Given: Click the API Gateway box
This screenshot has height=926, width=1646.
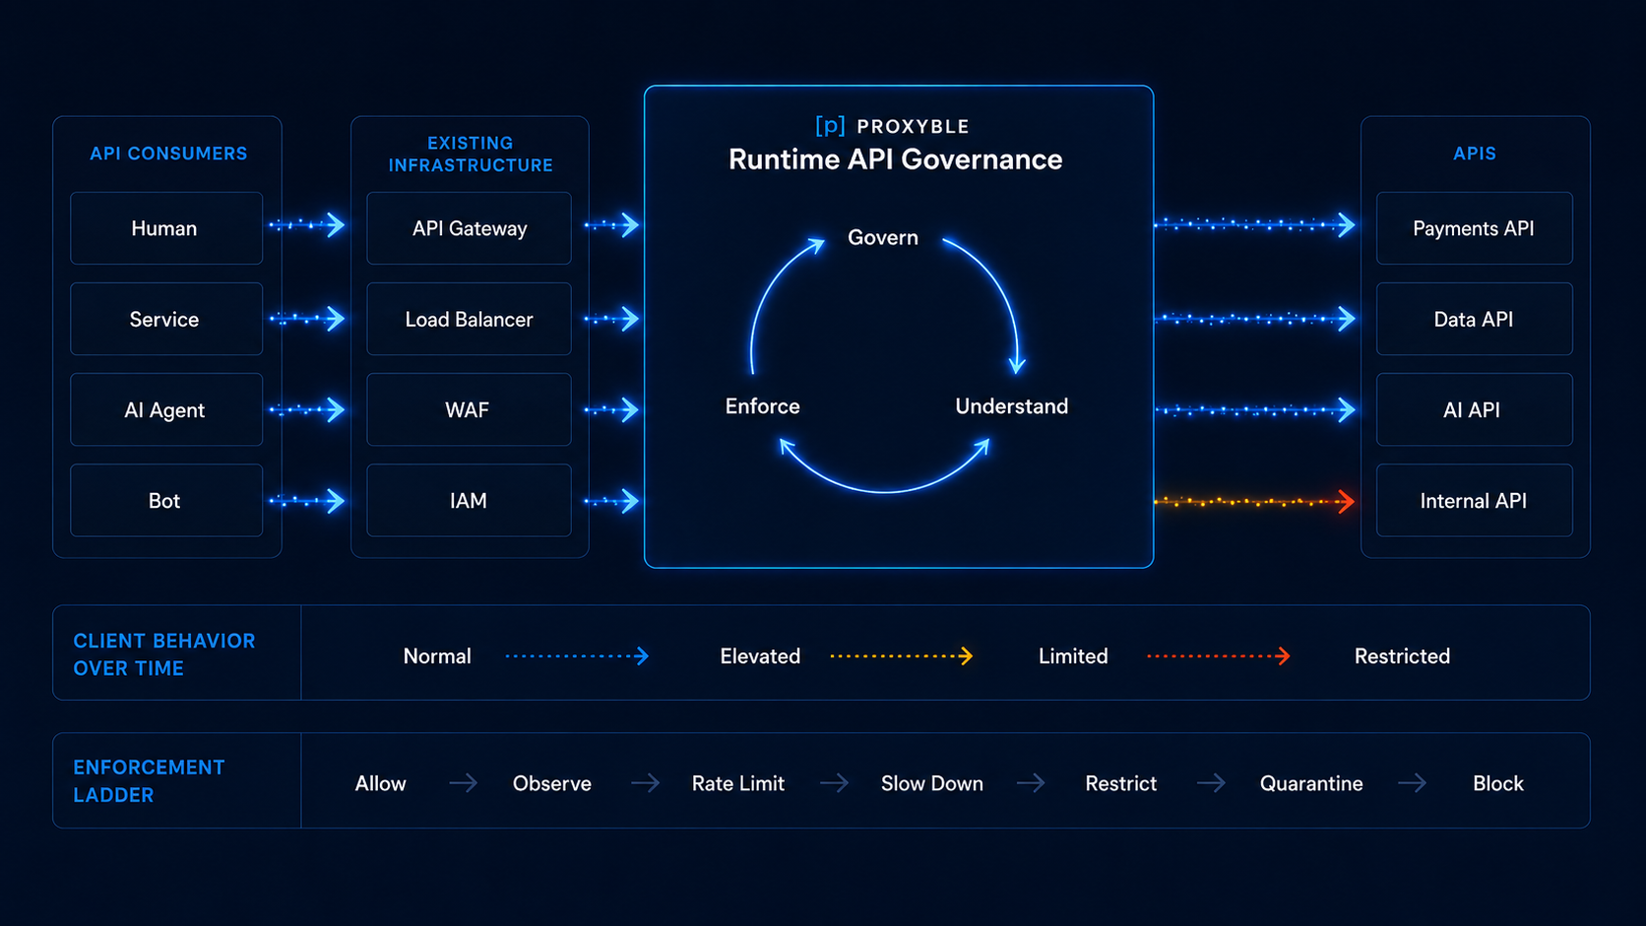Looking at the screenshot, I should click(469, 228).
